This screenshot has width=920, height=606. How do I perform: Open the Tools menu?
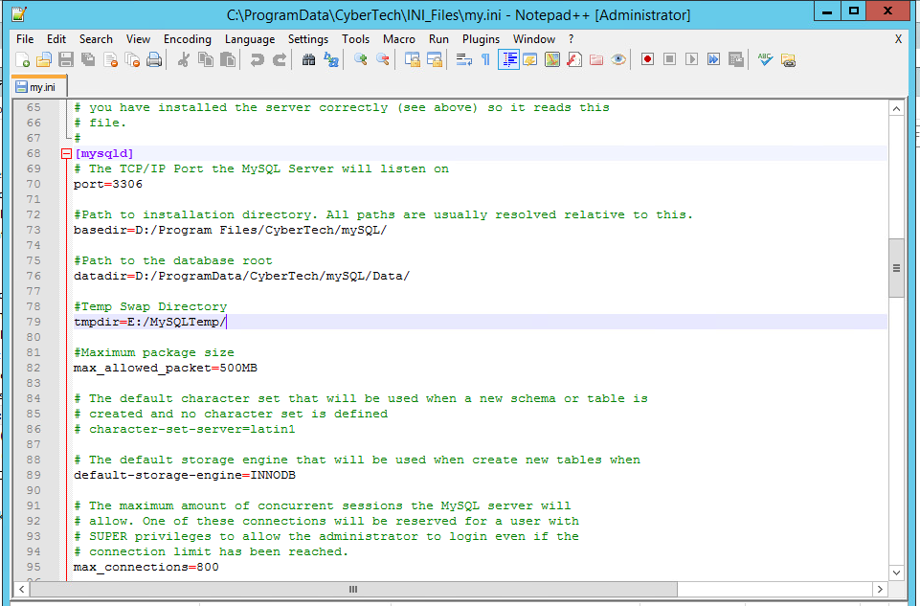[x=355, y=39]
